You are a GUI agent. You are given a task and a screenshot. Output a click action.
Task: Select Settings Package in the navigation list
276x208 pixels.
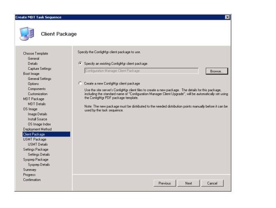point(36,149)
